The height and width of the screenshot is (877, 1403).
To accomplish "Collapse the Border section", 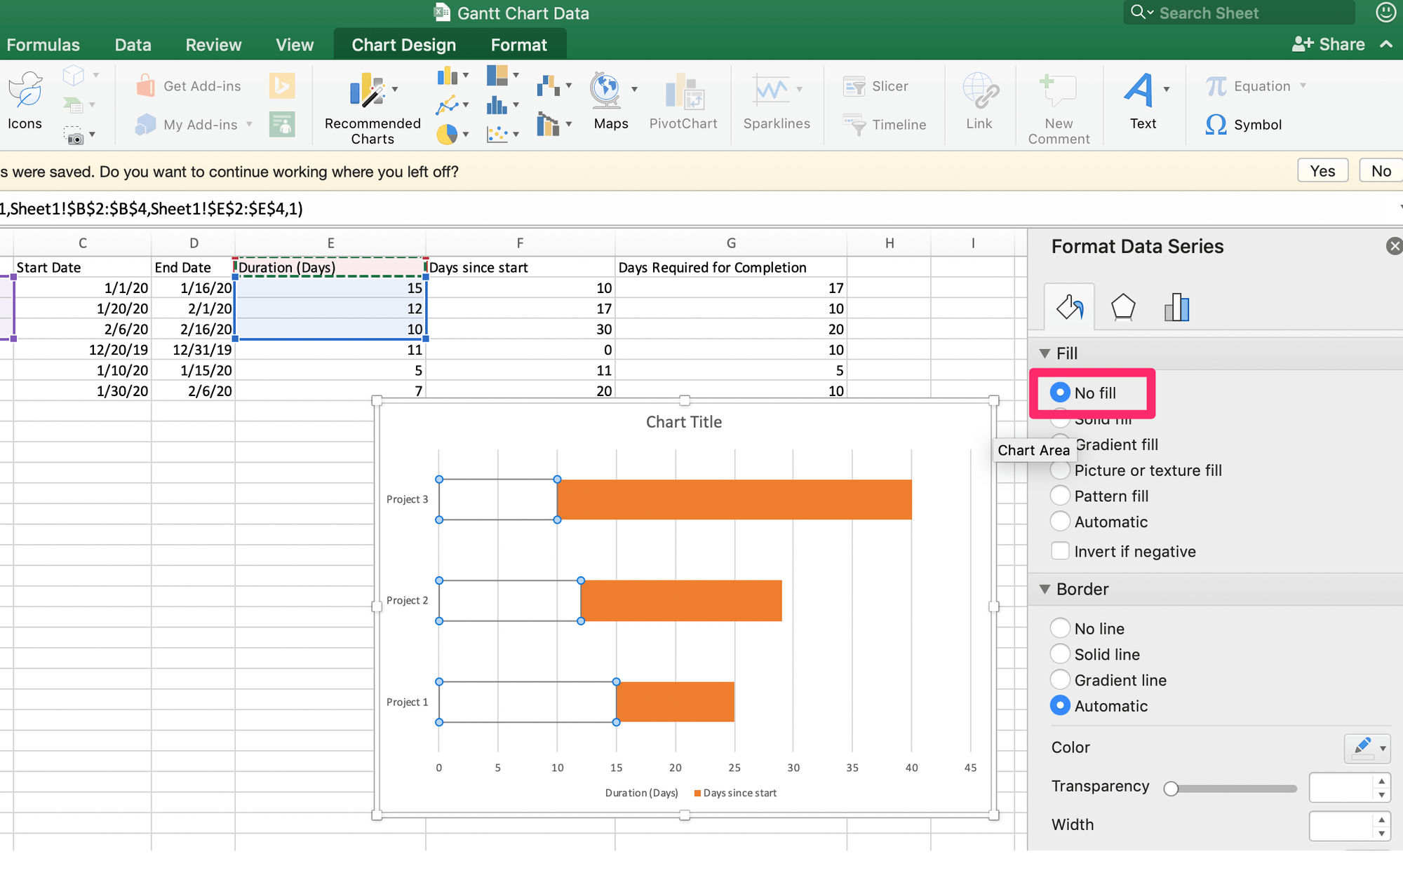I will 1045,589.
